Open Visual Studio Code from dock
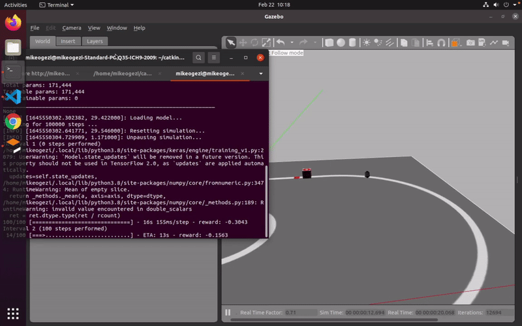Screen dimensions: 522x326 tap(13, 96)
